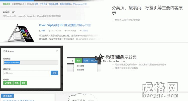188x101 pixels.
Task: Open the 前端工具箱 link in top bar
Action: coord(53,4)
